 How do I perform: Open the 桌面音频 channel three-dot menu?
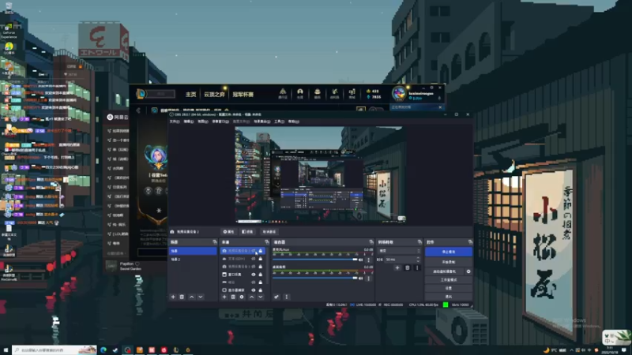click(x=368, y=278)
